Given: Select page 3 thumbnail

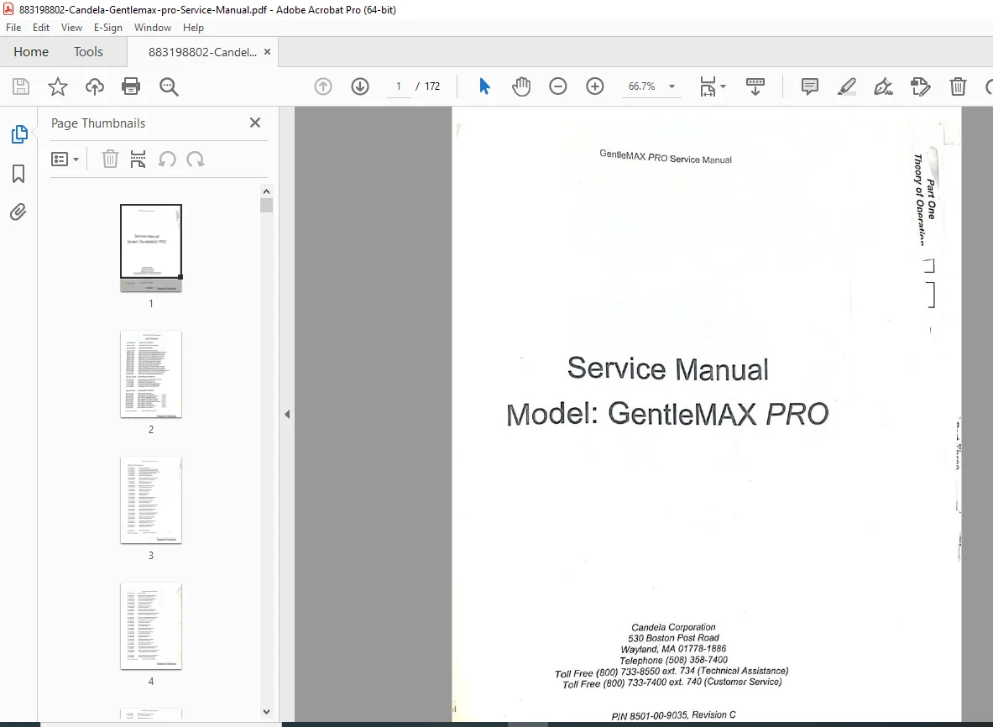Looking at the screenshot, I should coord(151,499).
